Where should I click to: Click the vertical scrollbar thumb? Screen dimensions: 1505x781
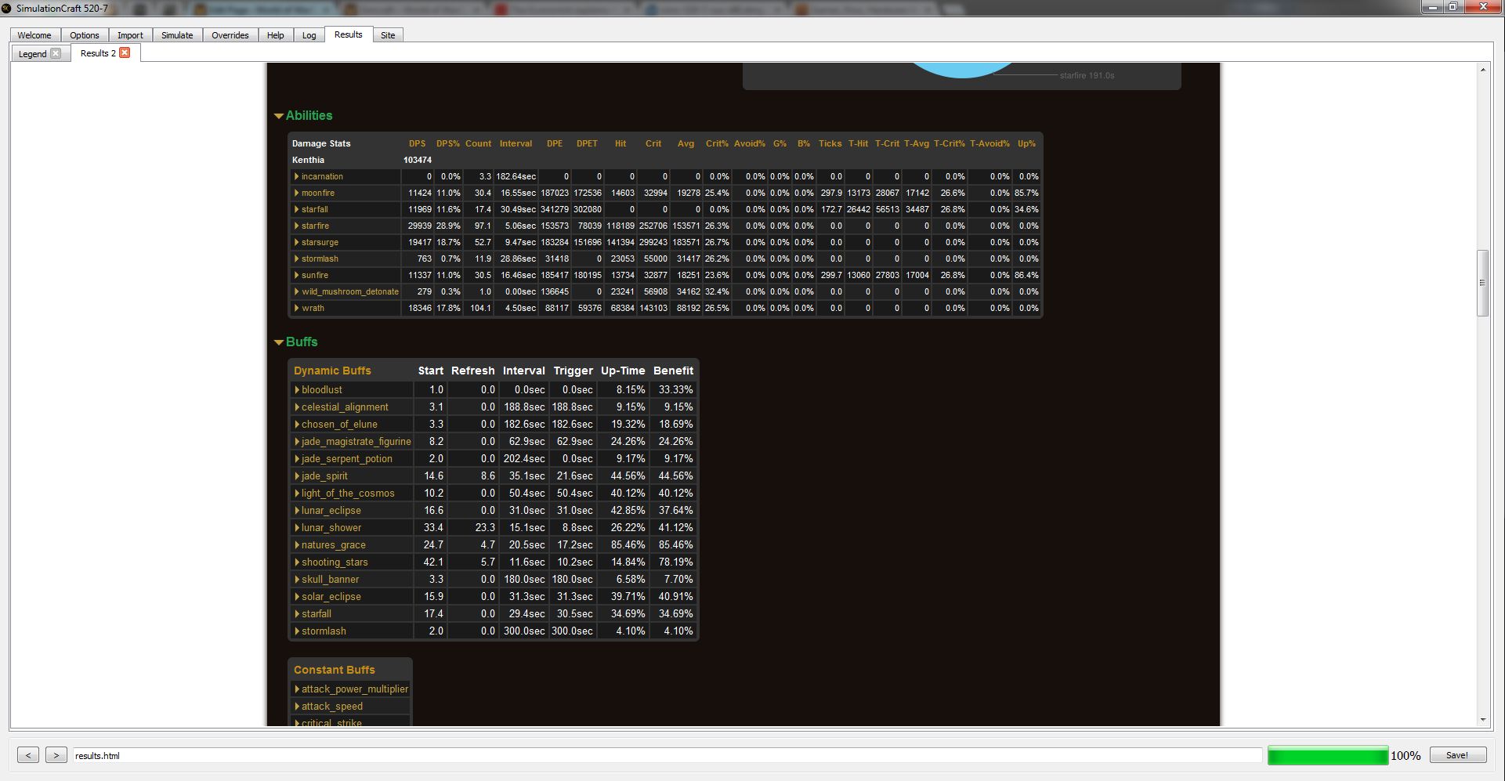(x=1482, y=283)
